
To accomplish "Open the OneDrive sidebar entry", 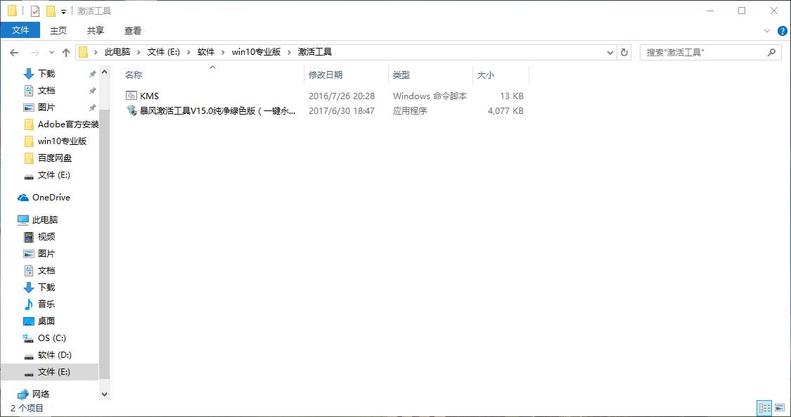I will [51, 197].
